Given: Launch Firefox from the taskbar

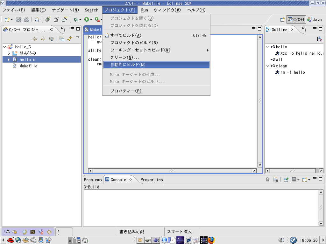Looking at the screenshot, I should [211, 240].
